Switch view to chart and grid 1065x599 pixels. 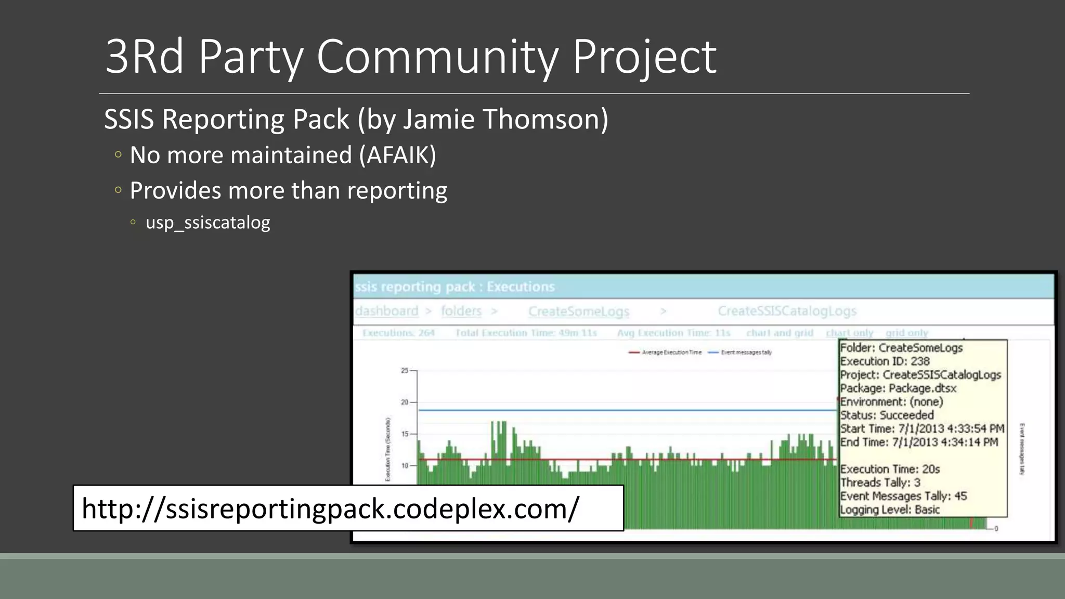click(x=780, y=333)
